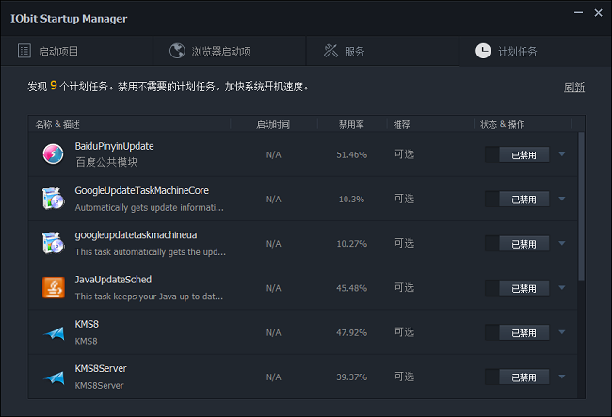Click the 47.92% disable rate value
Screen dimensions: 612x417
pos(352,332)
